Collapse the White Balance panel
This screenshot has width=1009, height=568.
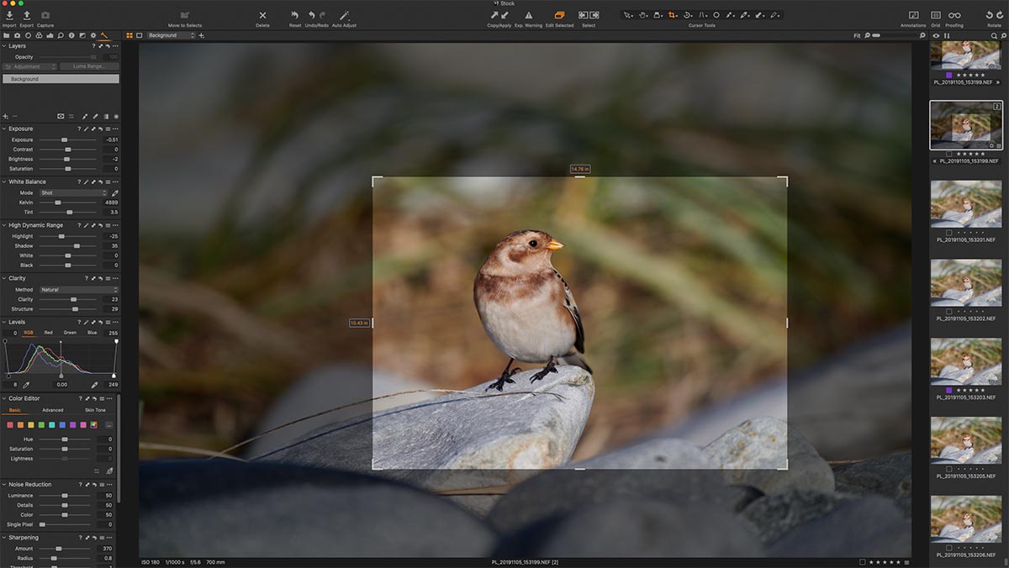[4, 181]
